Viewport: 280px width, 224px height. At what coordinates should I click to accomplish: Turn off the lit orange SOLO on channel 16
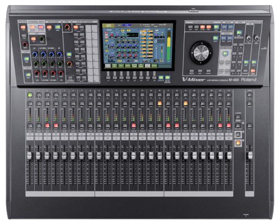(x=160, y=103)
